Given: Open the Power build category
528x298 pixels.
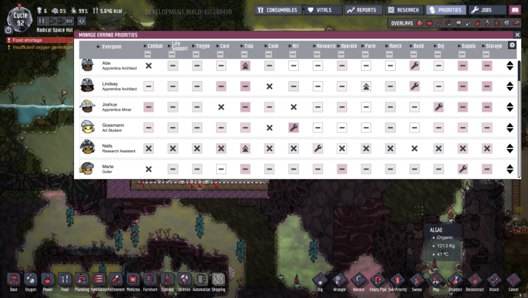Looking at the screenshot, I should [48, 282].
